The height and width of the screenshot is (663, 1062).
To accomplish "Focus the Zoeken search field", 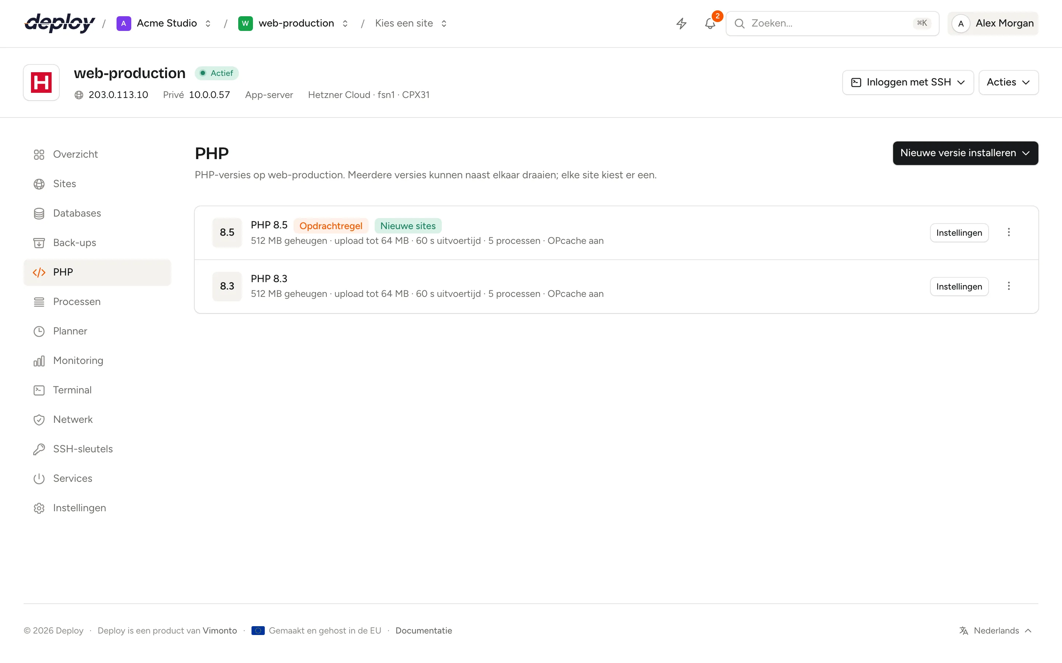I will pos(832,23).
